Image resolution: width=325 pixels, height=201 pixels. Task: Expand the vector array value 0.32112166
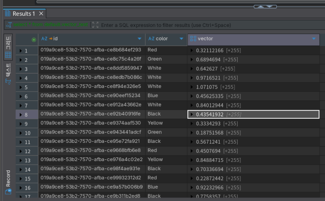pyautogui.click(x=192, y=50)
